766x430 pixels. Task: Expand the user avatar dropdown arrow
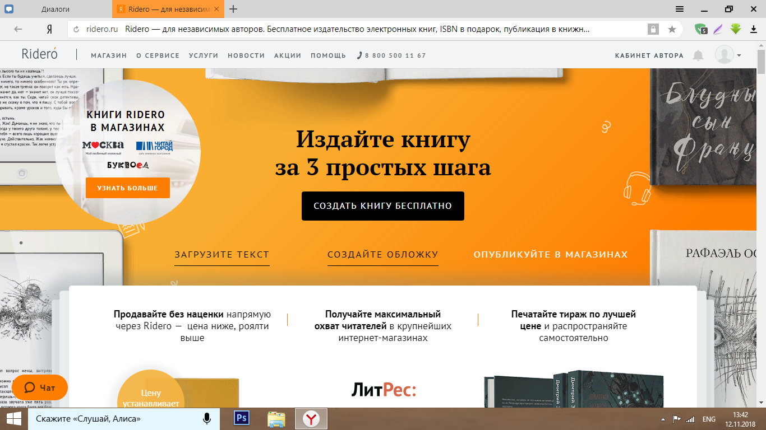tap(739, 55)
